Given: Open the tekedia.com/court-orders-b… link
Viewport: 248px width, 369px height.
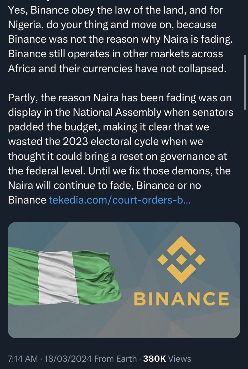Looking at the screenshot, I should (119, 200).
